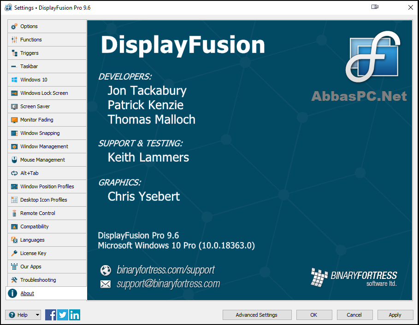This screenshot has height=325, width=419.
Task: Close the Settings window
Action: coord(411,7)
